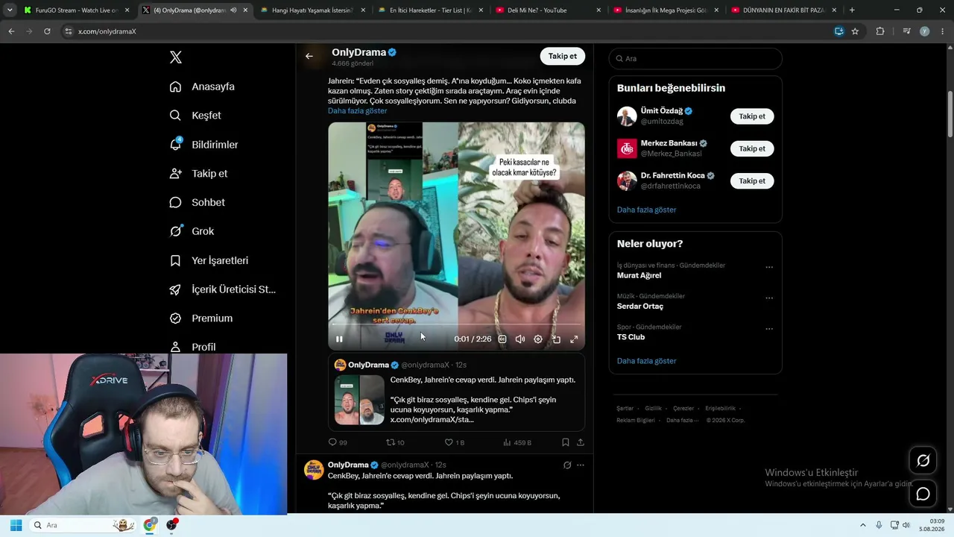Open Bildirimler notifications
The image size is (954, 537).
[203, 145]
